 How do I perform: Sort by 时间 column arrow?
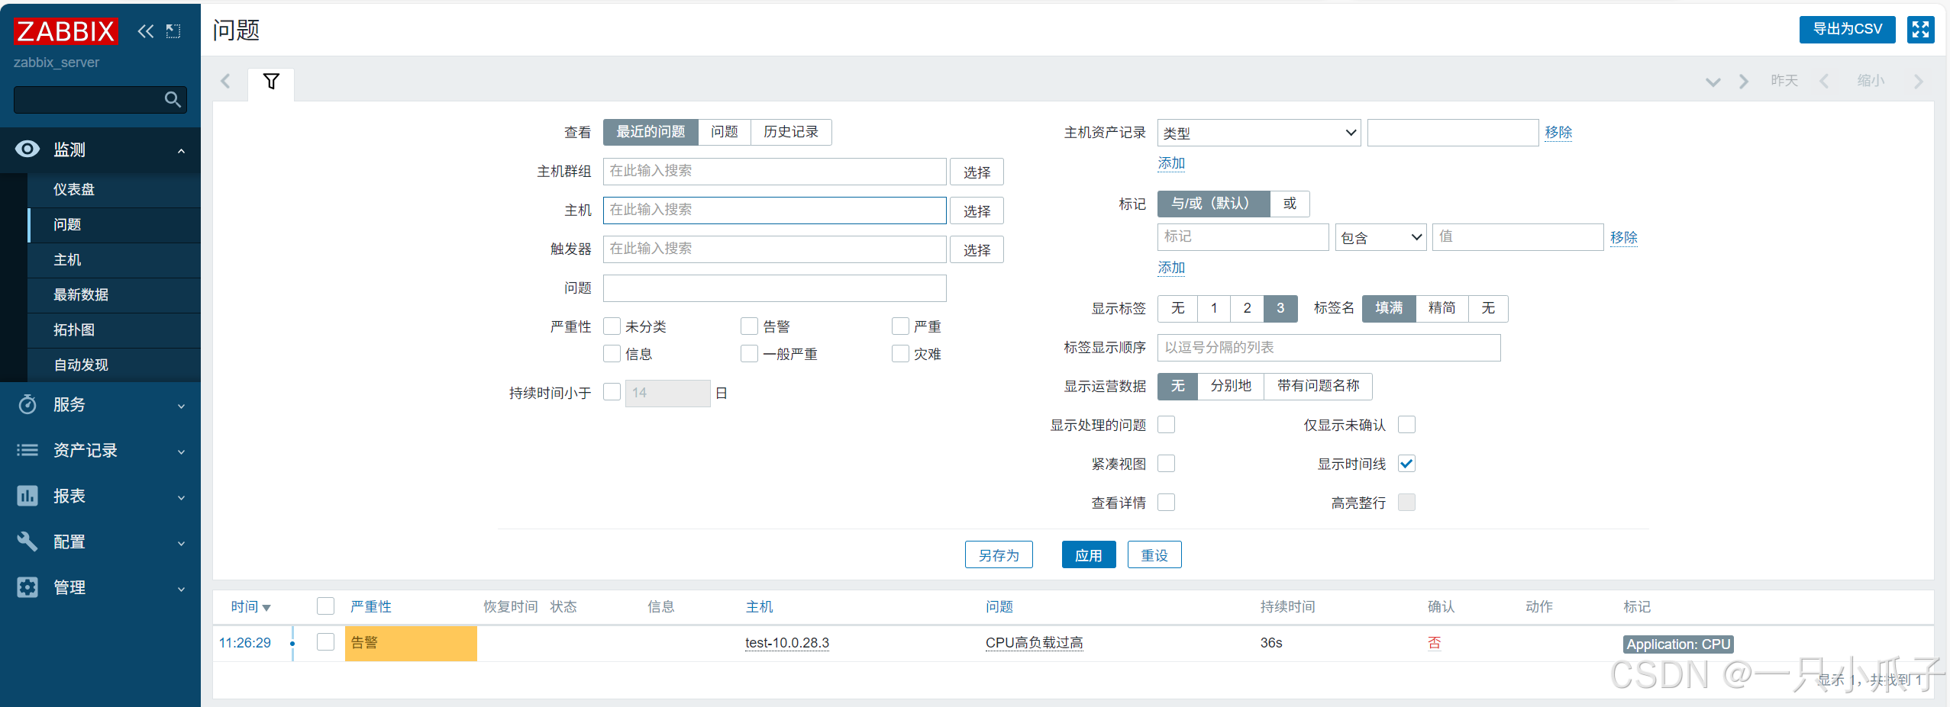[x=266, y=608]
